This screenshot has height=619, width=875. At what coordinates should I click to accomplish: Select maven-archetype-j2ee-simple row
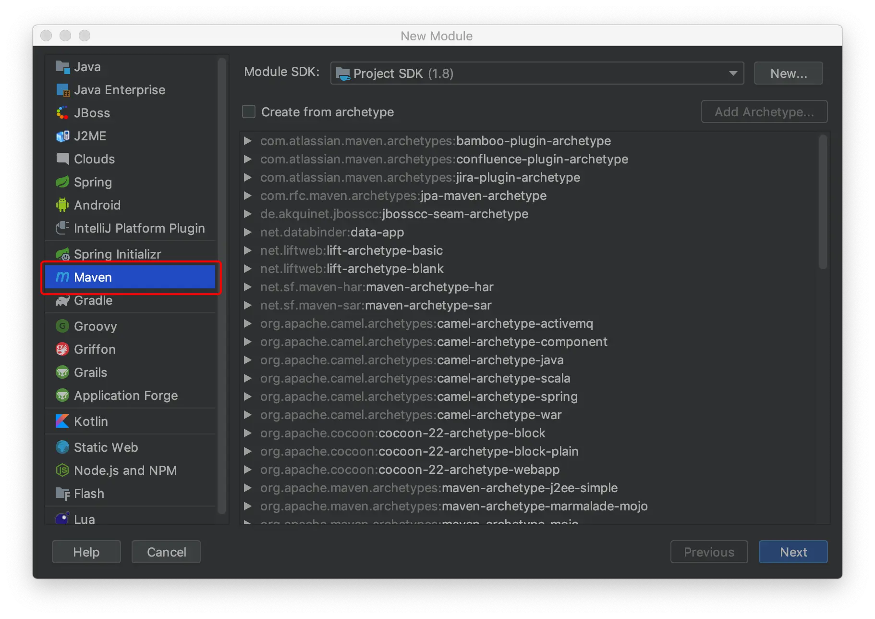[x=530, y=488]
